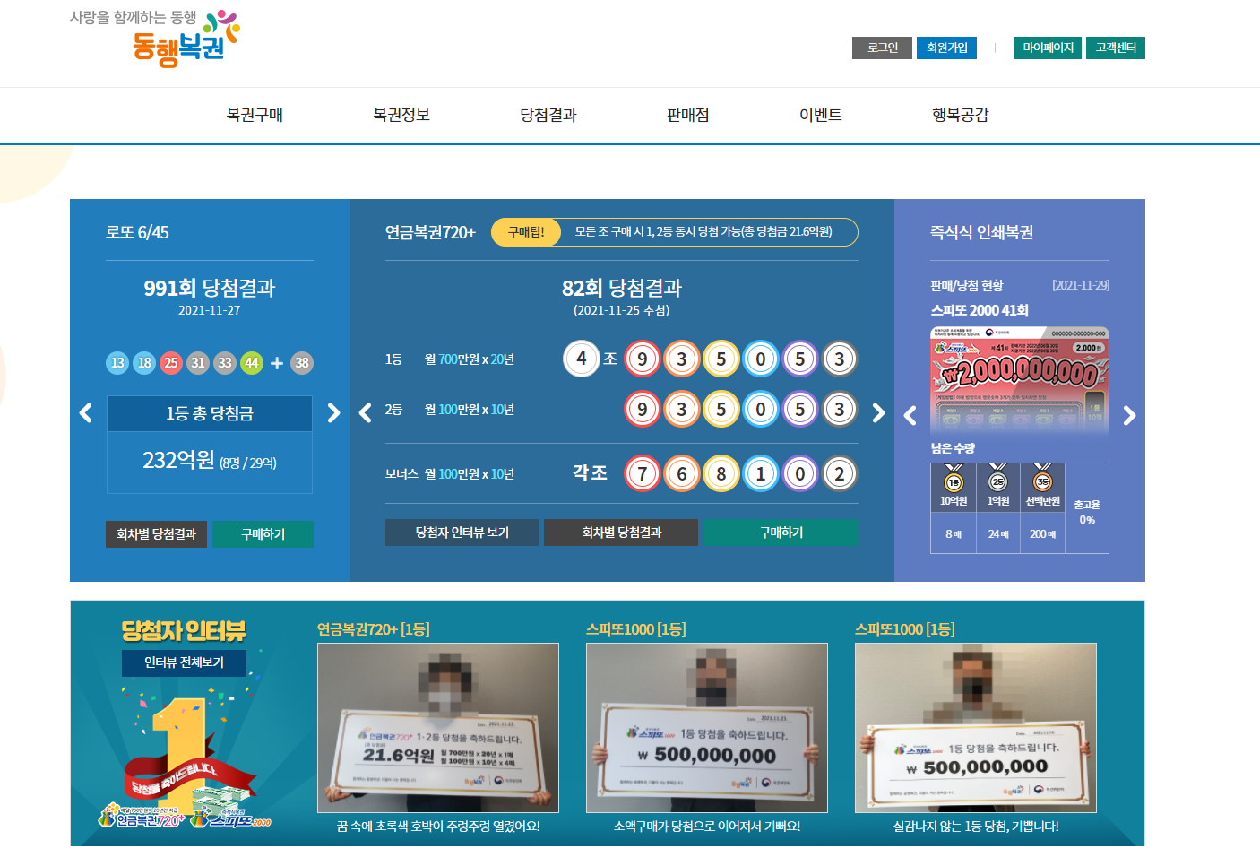Click the 즉석식 인쇄복권 heading
The width and height of the screenshot is (1260, 866).
(x=981, y=232)
